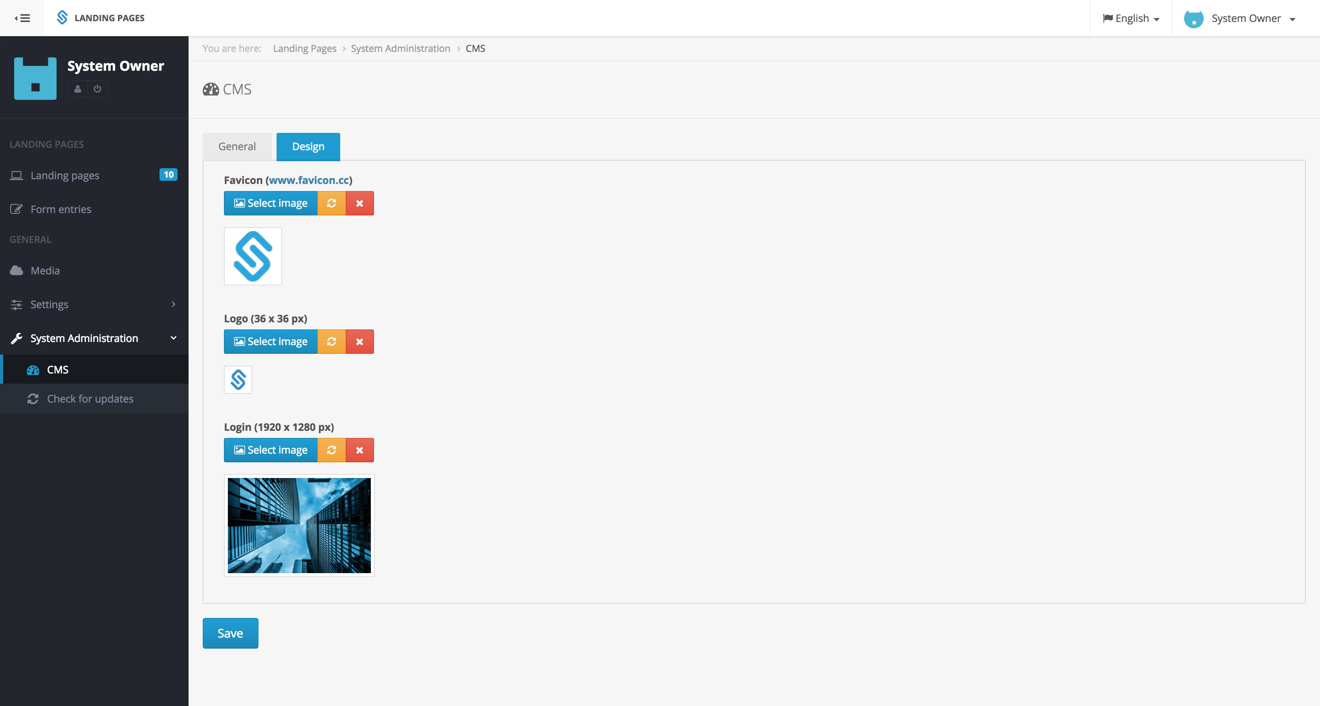The width and height of the screenshot is (1320, 706).
Task: Open the www.favicon.cc link
Action: click(x=308, y=180)
